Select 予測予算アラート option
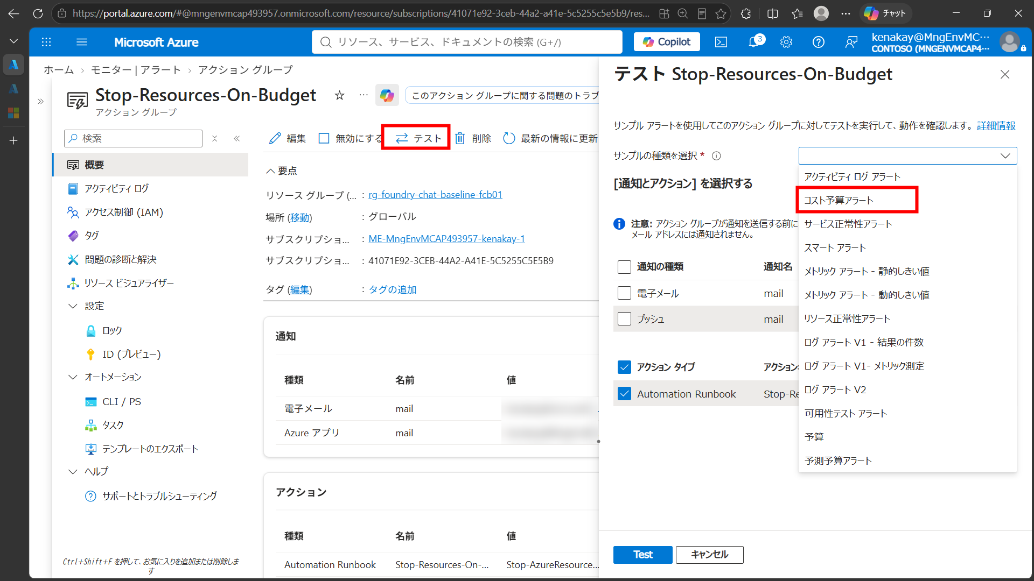This screenshot has height=581, width=1034. tap(907, 460)
